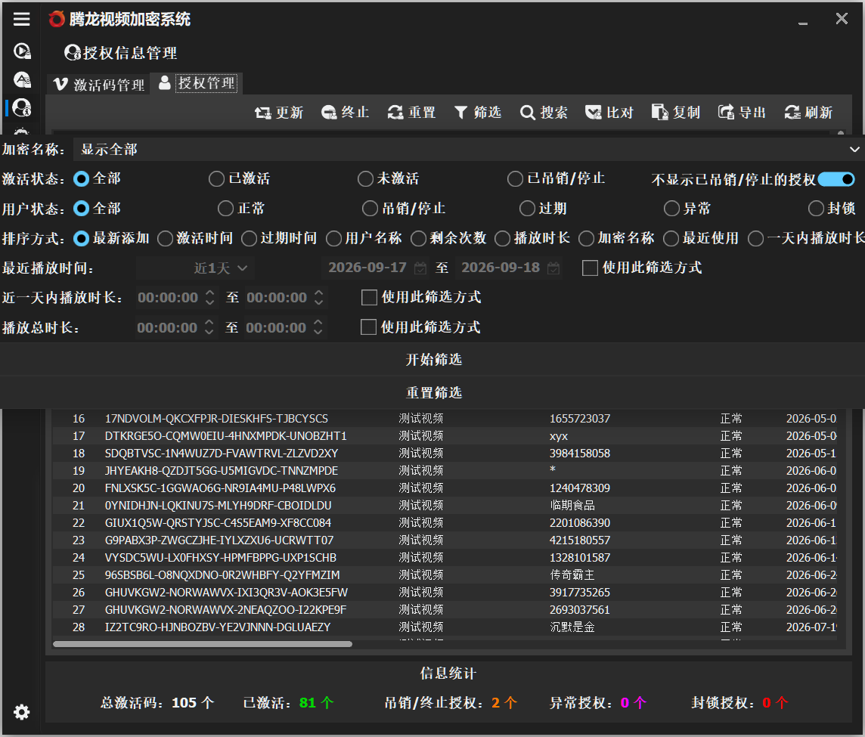
Task: Open the video encryption sidebar icon
Action: point(21,51)
